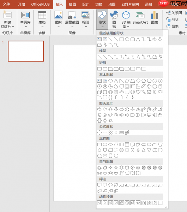Click the 图标 icons button
This screenshot has height=212, width=187.
pyautogui.click(x=114, y=19)
